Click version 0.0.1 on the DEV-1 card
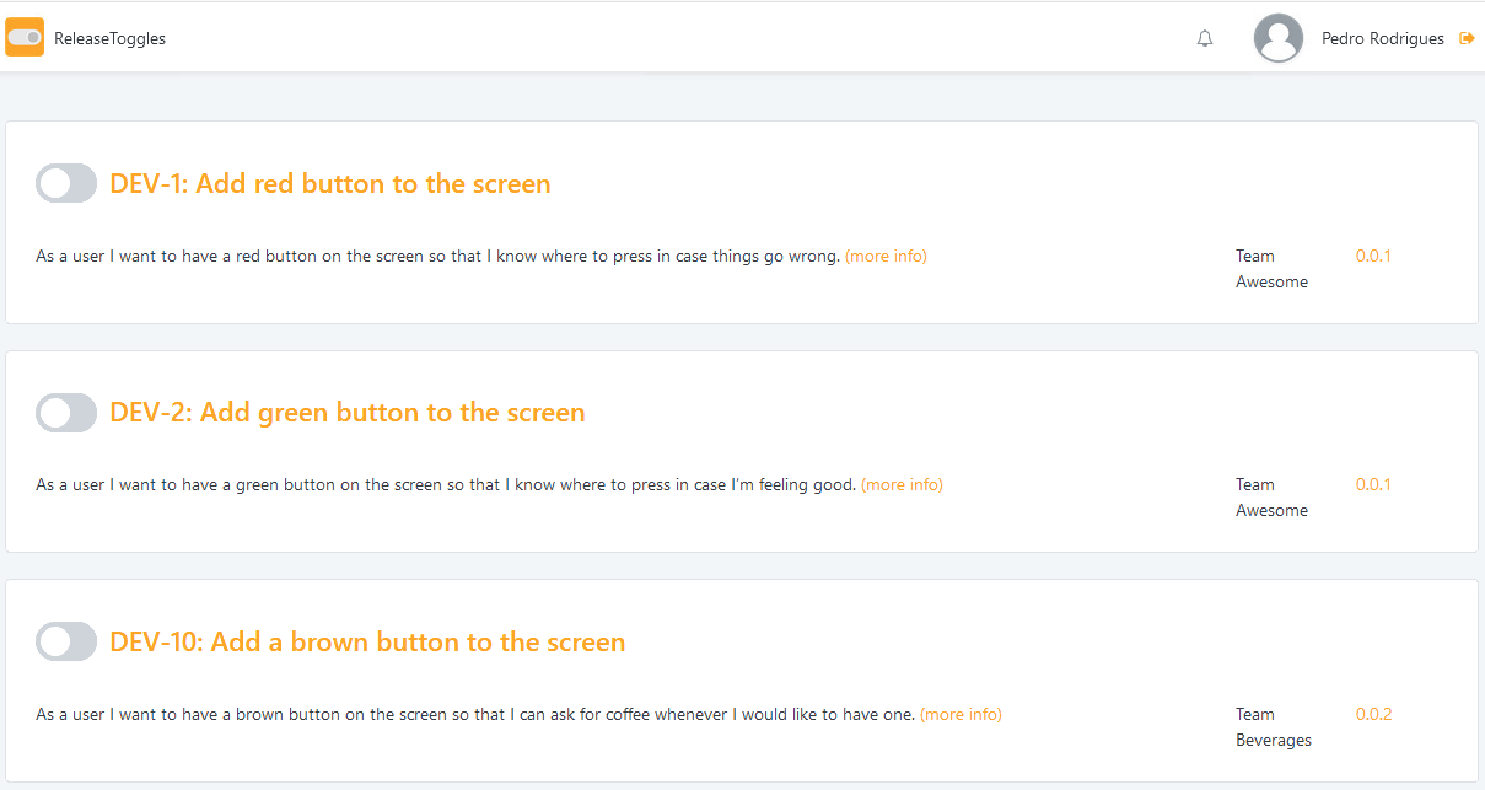 pos(1373,256)
